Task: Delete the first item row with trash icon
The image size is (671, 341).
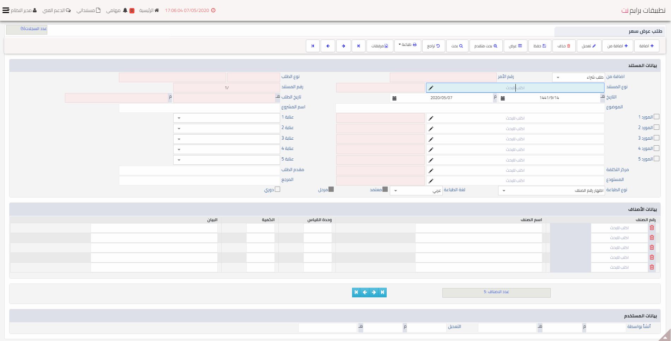Action: point(652,228)
